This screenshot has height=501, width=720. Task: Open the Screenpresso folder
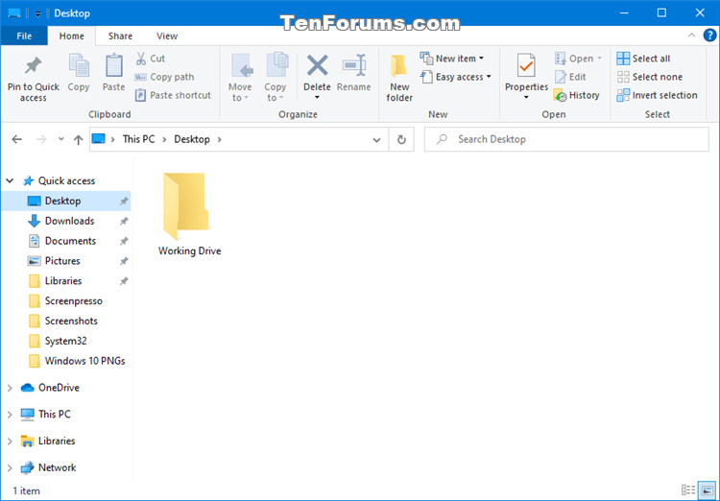point(66,300)
